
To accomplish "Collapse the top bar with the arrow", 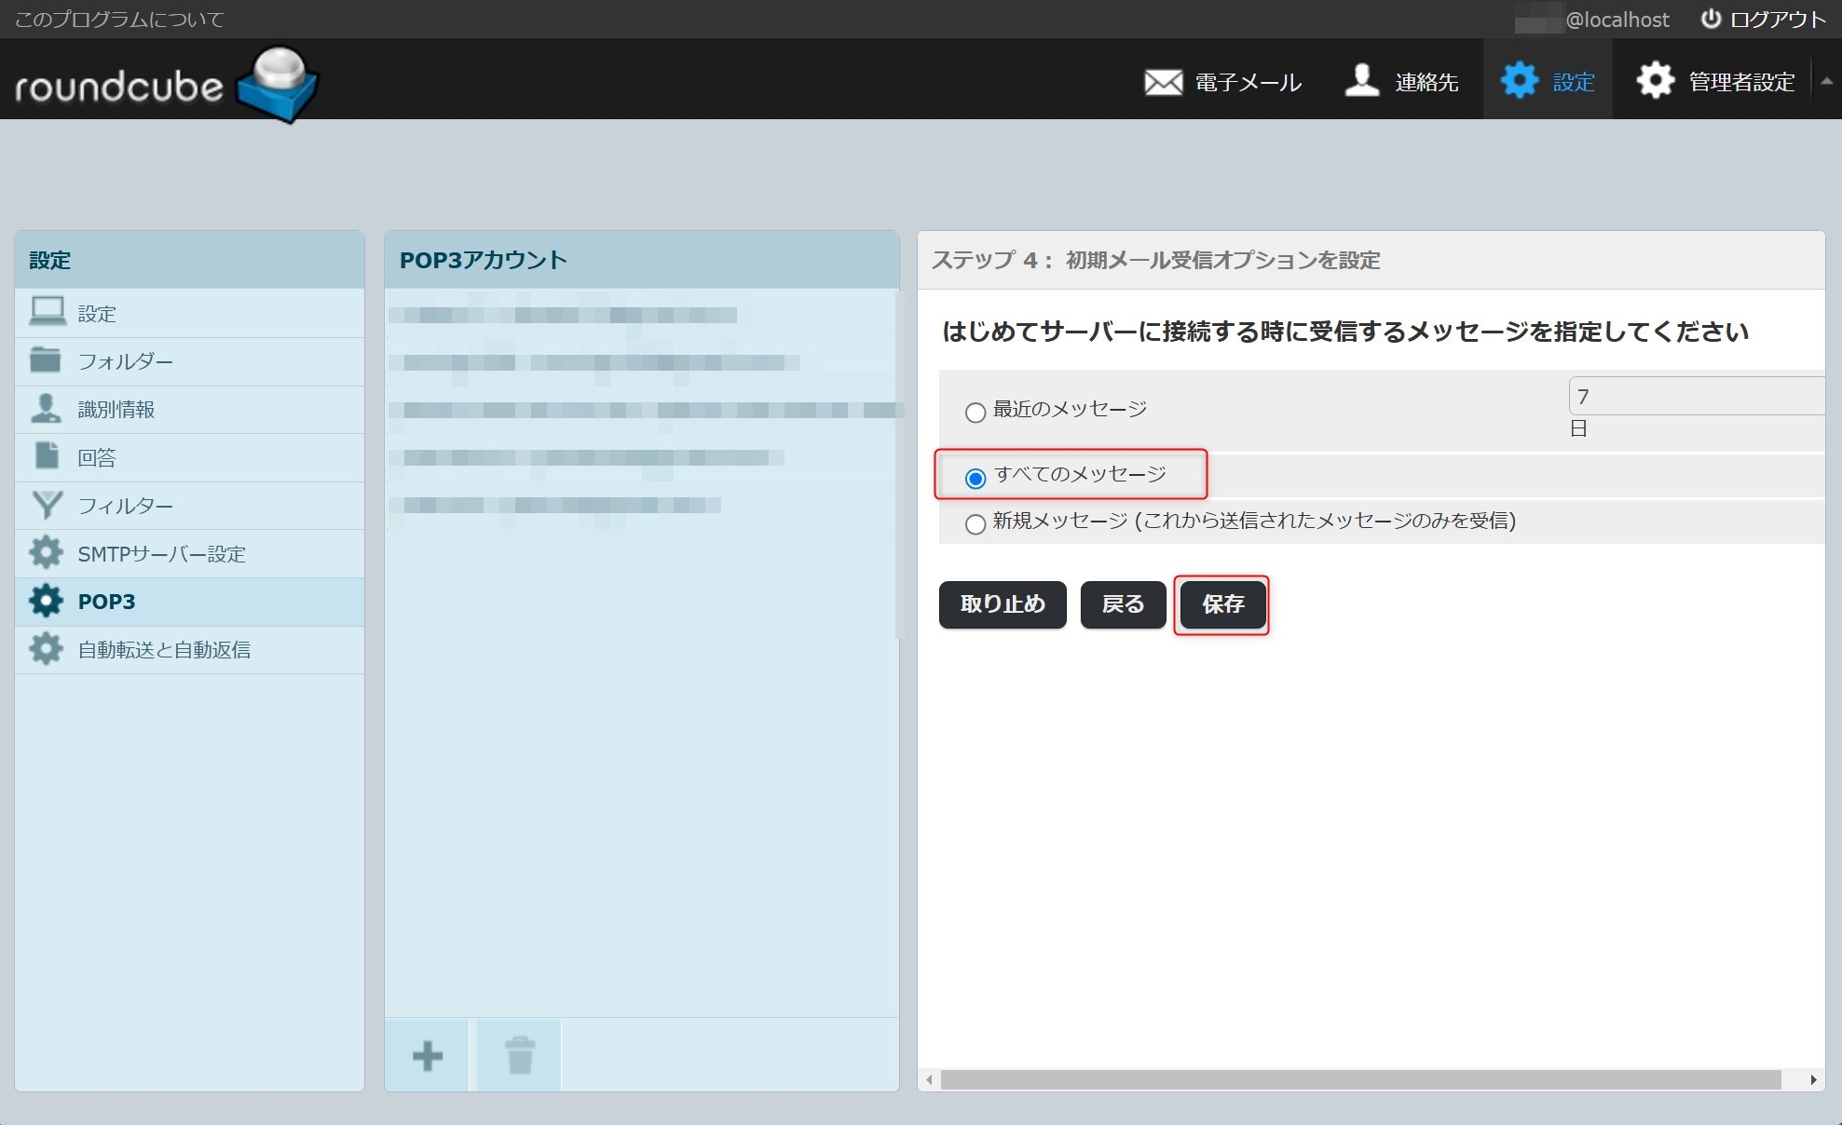I will (1826, 81).
